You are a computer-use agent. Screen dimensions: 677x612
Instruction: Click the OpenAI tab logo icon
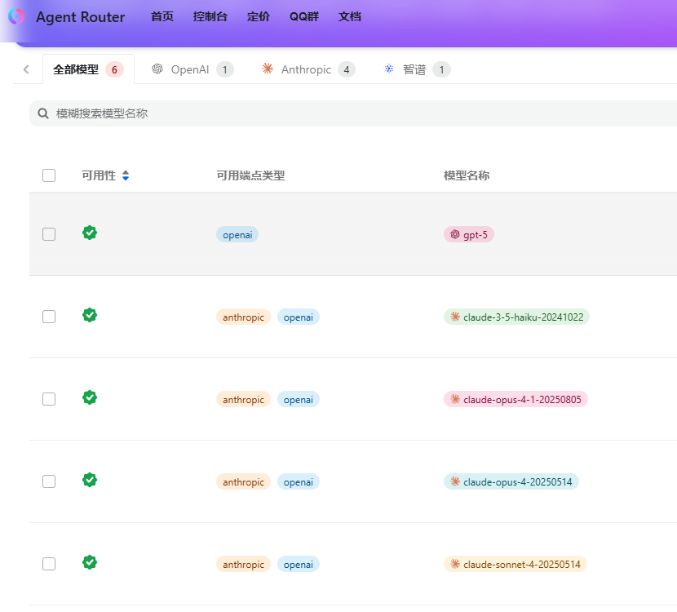157,69
